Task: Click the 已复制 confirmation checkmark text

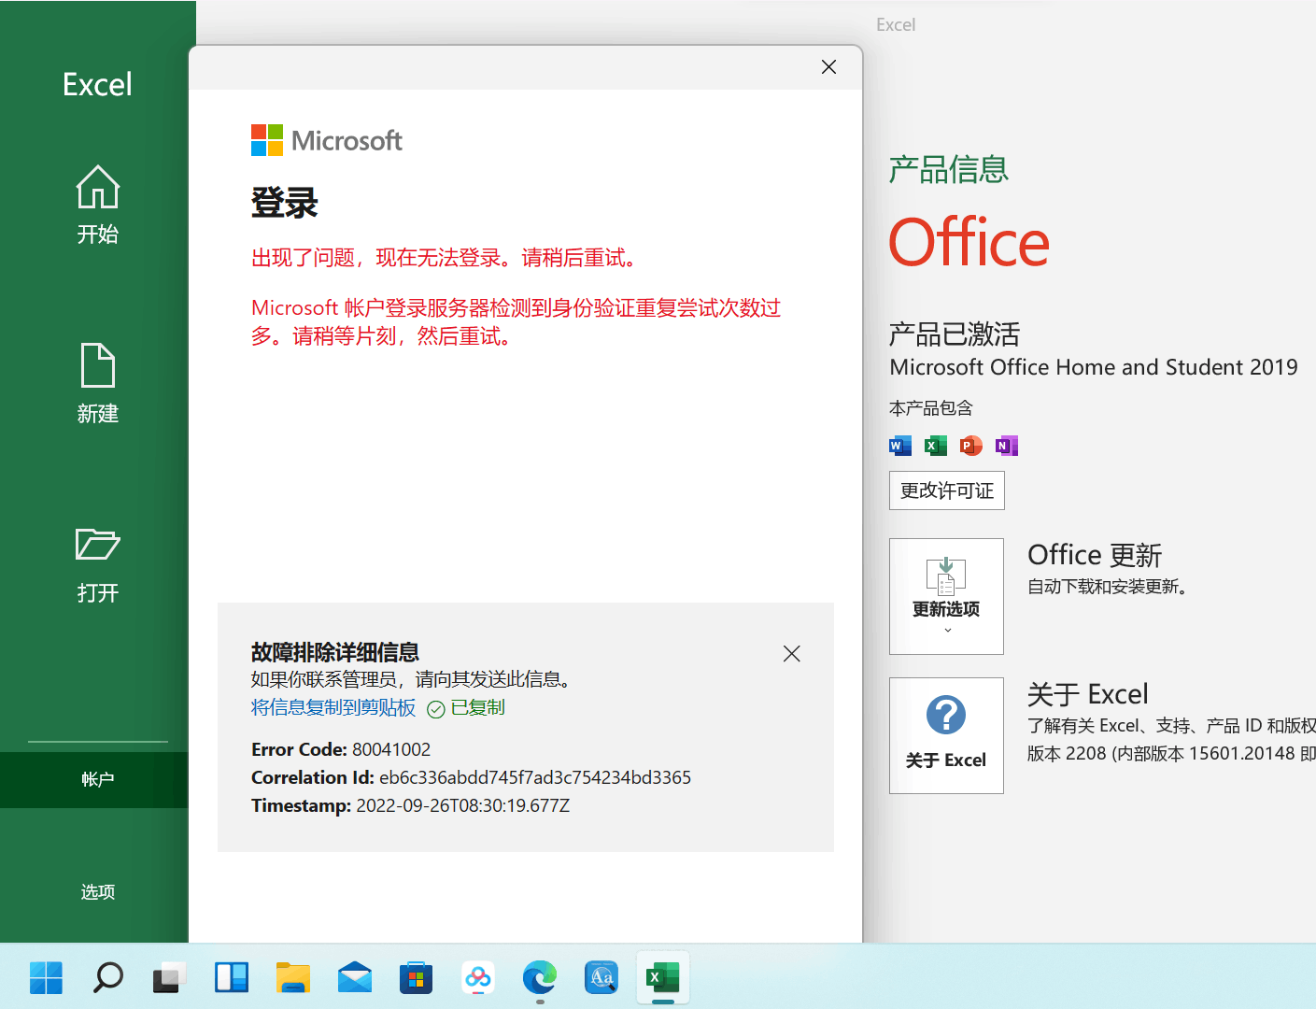Action: 466,708
